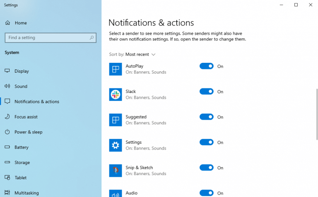Viewport: 318px width, 197px height.
Task: Click the Battery icon in sidebar
Action: [7, 147]
